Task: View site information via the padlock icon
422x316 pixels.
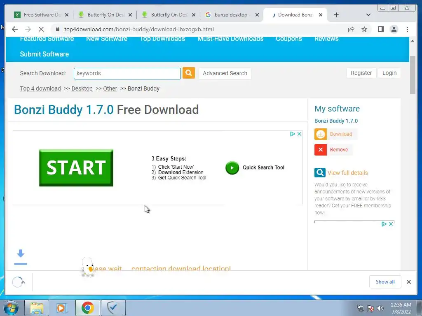Action: point(58,29)
